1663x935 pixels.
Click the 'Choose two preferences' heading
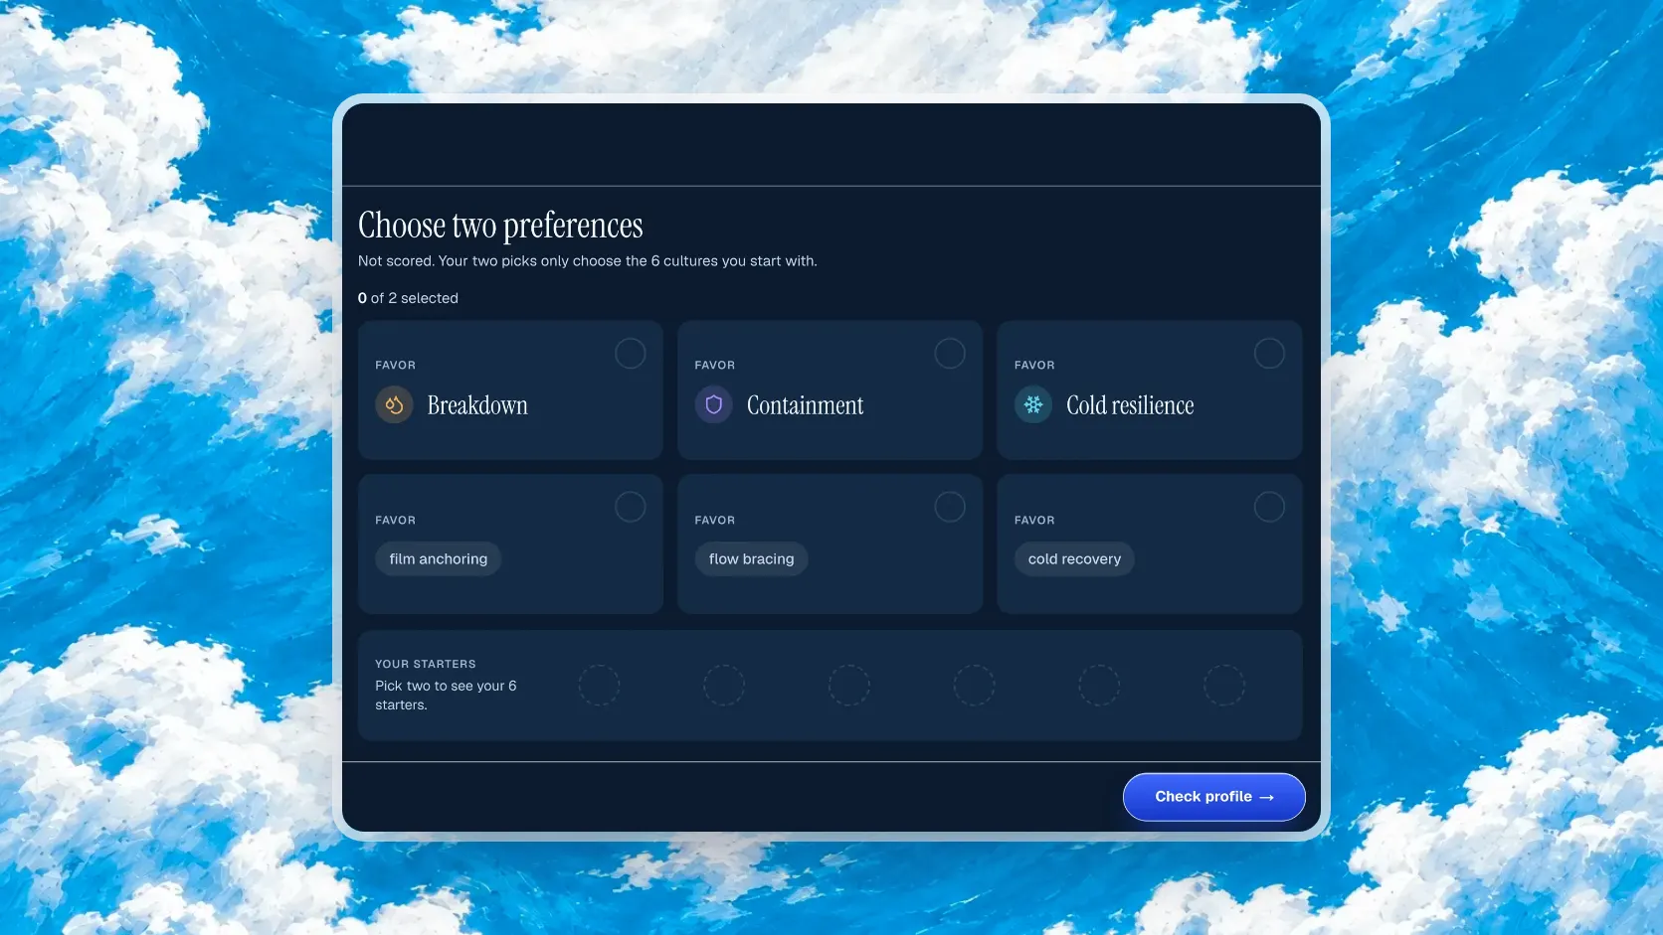coord(500,226)
